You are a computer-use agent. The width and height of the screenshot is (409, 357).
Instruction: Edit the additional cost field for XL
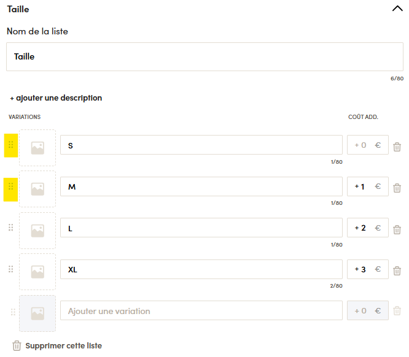coord(367,269)
